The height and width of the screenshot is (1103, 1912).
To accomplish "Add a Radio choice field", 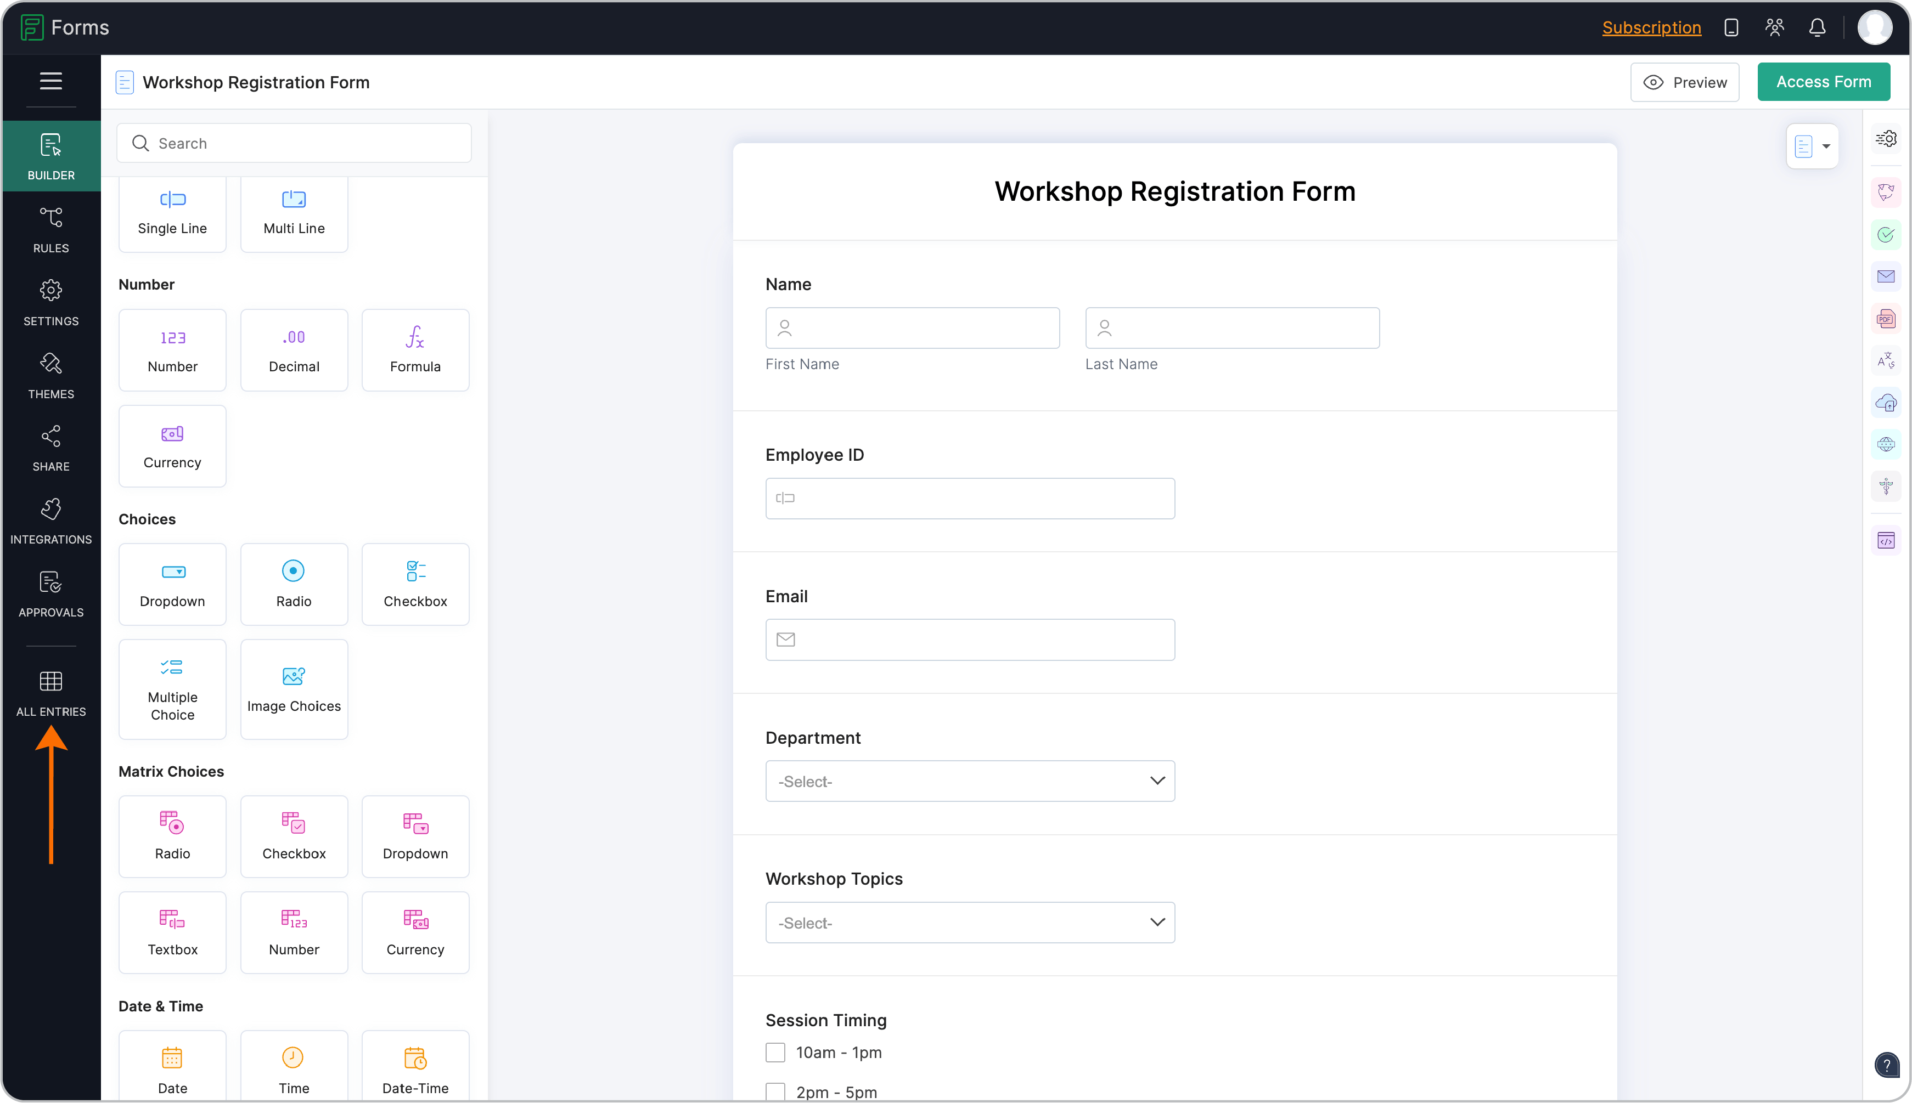I will [x=294, y=584].
